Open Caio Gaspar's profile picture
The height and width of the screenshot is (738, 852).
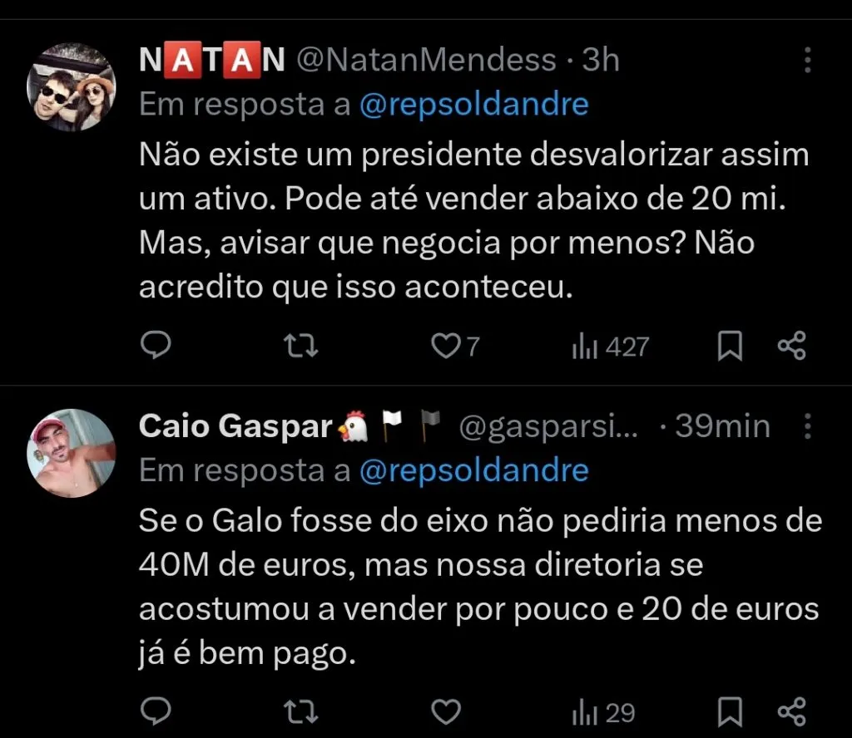[x=71, y=453]
